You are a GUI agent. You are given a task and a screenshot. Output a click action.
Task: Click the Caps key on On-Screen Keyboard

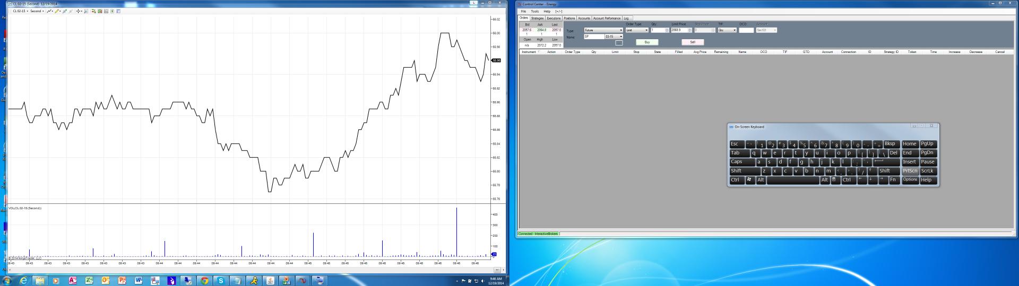tap(742, 162)
